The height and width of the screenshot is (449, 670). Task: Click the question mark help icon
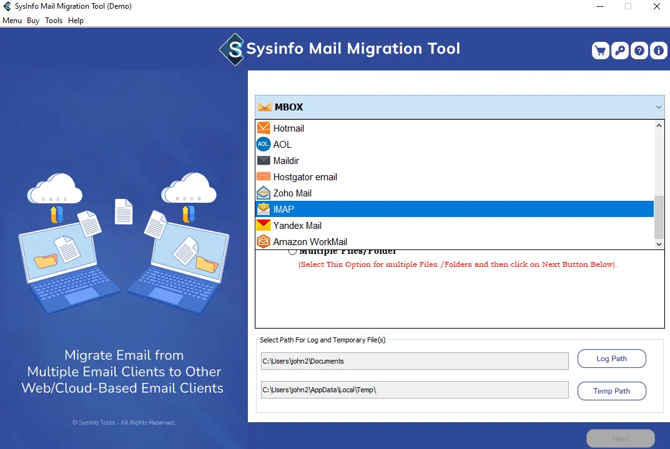click(x=639, y=51)
